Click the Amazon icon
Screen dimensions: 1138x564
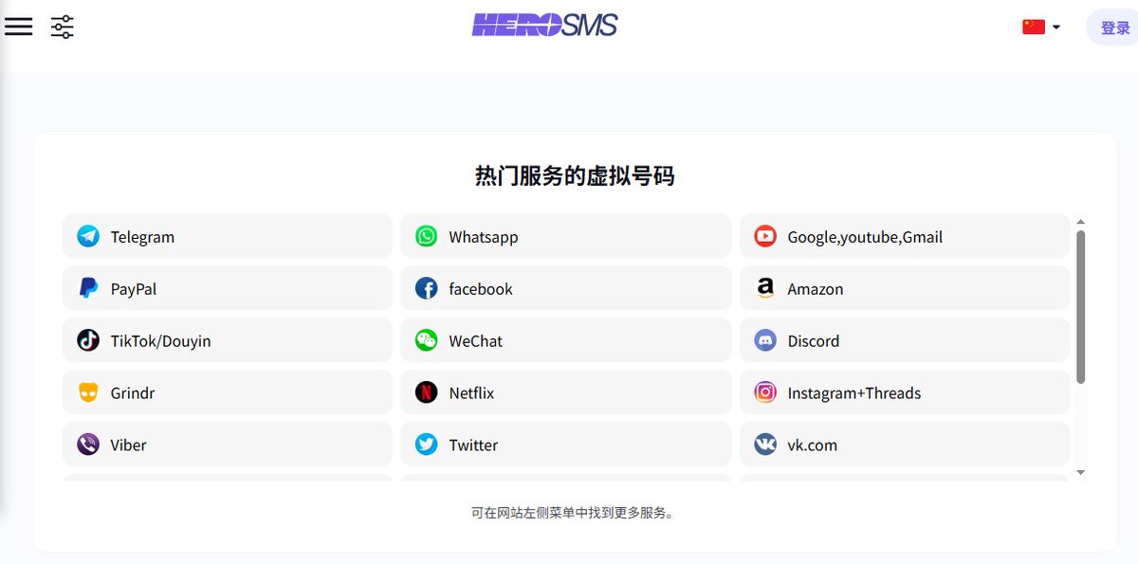click(x=765, y=288)
